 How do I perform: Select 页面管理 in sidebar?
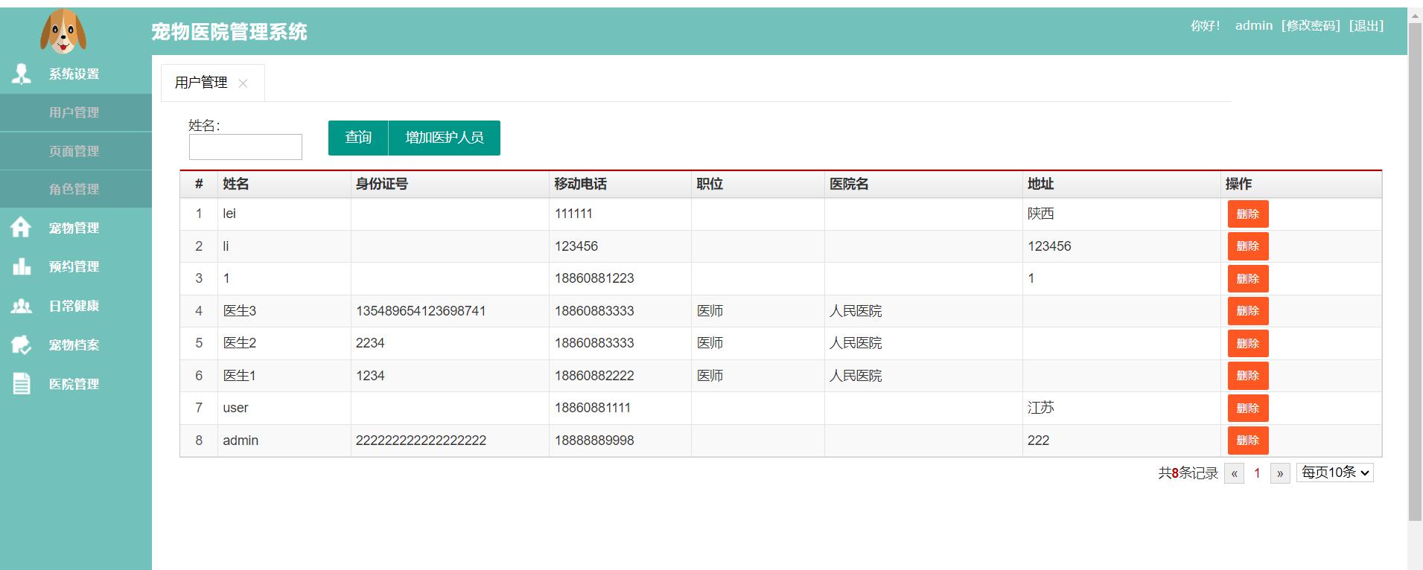pos(76,151)
